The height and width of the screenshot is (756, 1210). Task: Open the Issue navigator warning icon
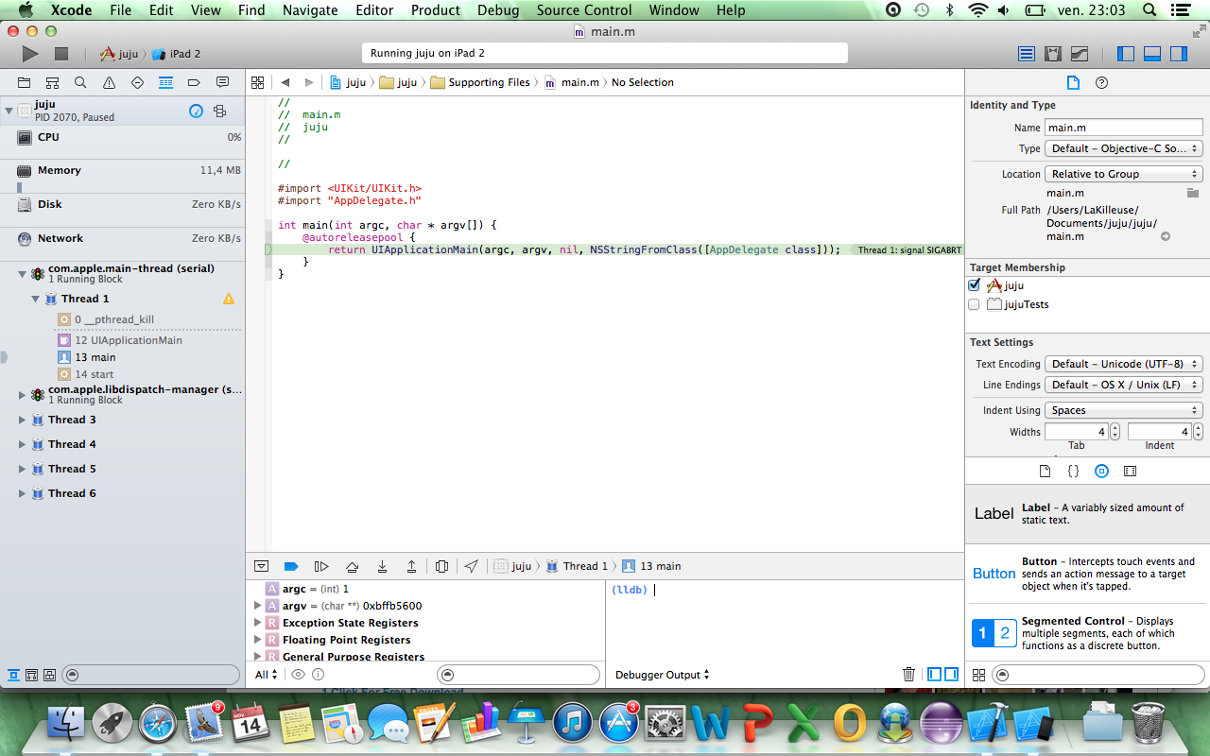[x=109, y=82]
